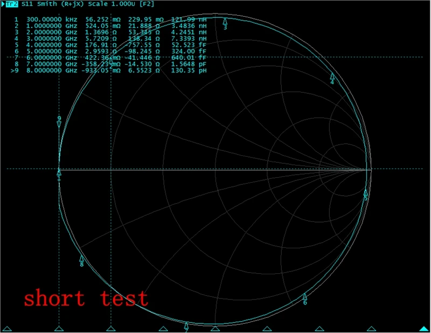This screenshot has width=431, height=333.
Task: Select marker row 7 at 6.0000000 GHz
Action: (110, 58)
